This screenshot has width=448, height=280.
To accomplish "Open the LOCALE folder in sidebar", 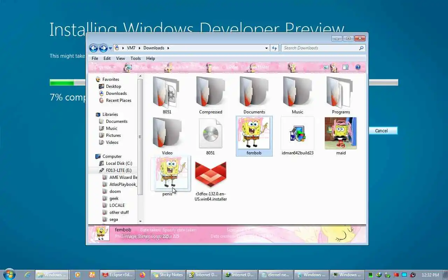I will click(117, 205).
